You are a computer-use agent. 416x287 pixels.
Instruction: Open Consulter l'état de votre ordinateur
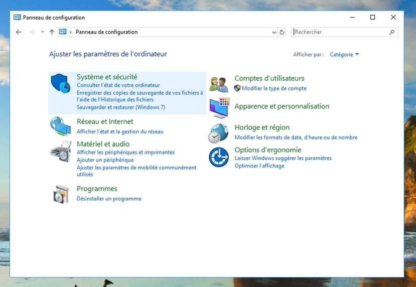[x=118, y=85]
